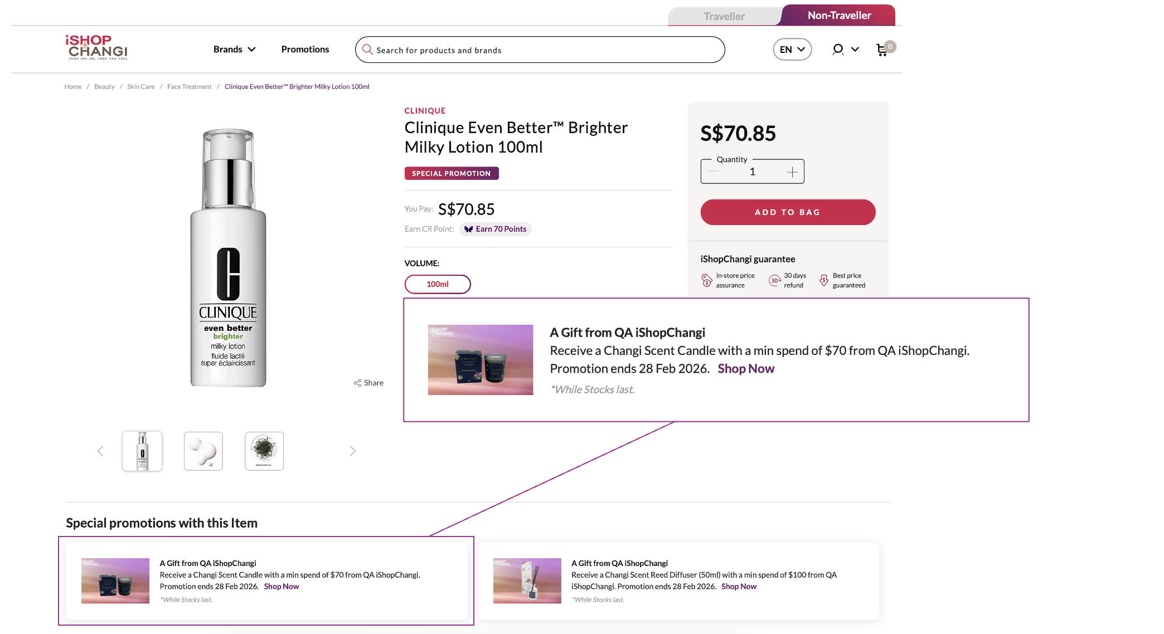The width and height of the screenshot is (1164, 634).
Task: Click Shop Now in Reed Diffuser promotion
Action: pyautogui.click(x=739, y=587)
